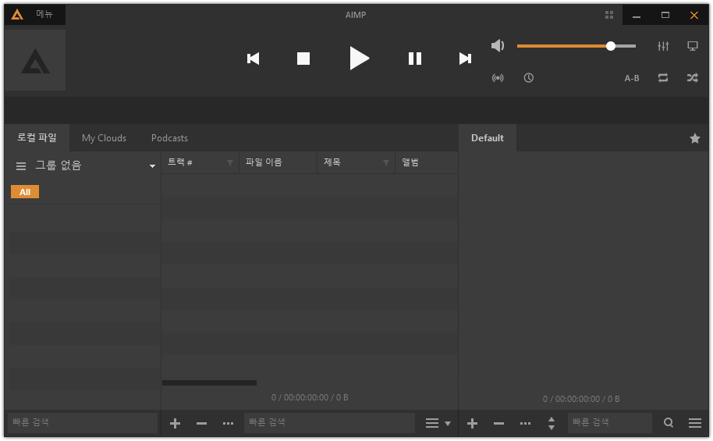Select the Default playlist tab
The height and width of the screenshot is (441, 713).
487,138
